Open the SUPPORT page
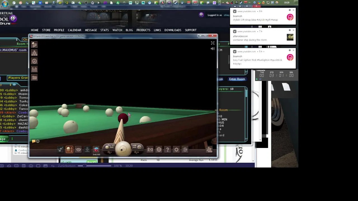The width and height of the screenshot is (358, 201). point(190,30)
